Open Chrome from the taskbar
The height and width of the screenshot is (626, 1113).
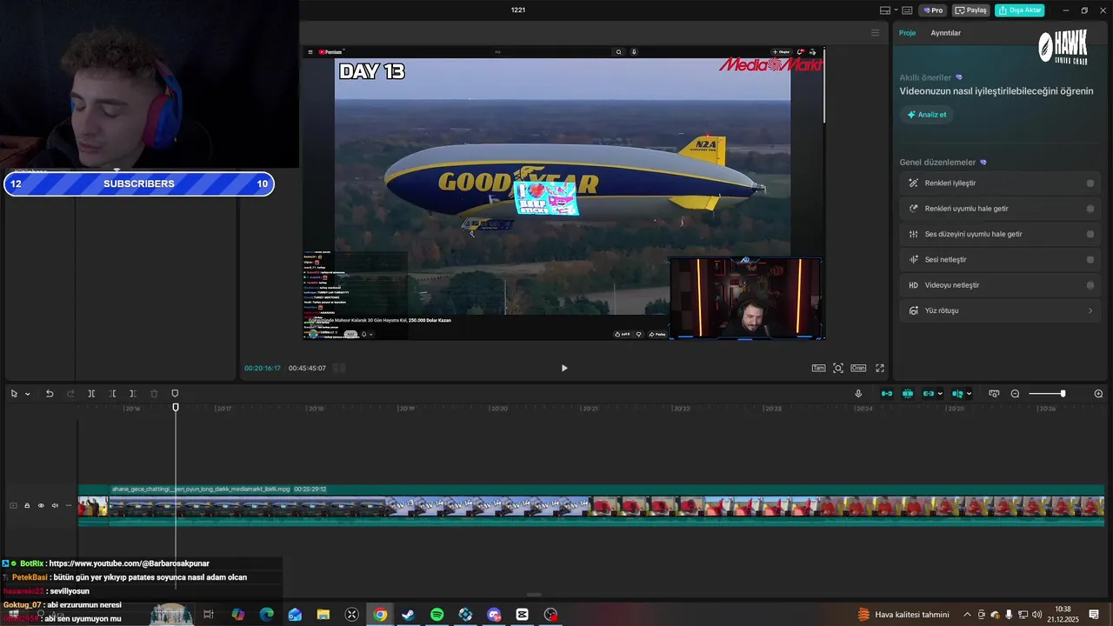click(380, 615)
